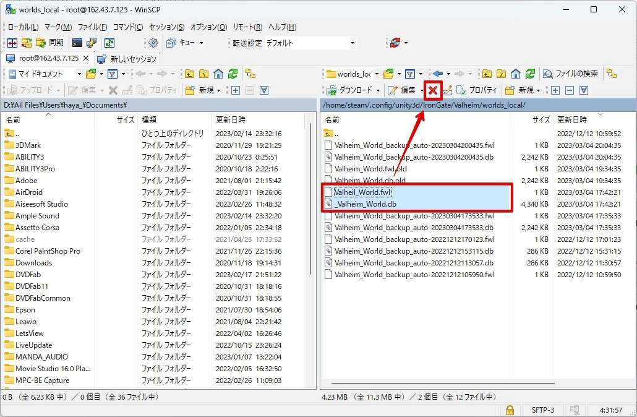The height and width of the screenshot is (417, 637).
Task: Toggle local directory tree view icon
Action: [x=250, y=74]
